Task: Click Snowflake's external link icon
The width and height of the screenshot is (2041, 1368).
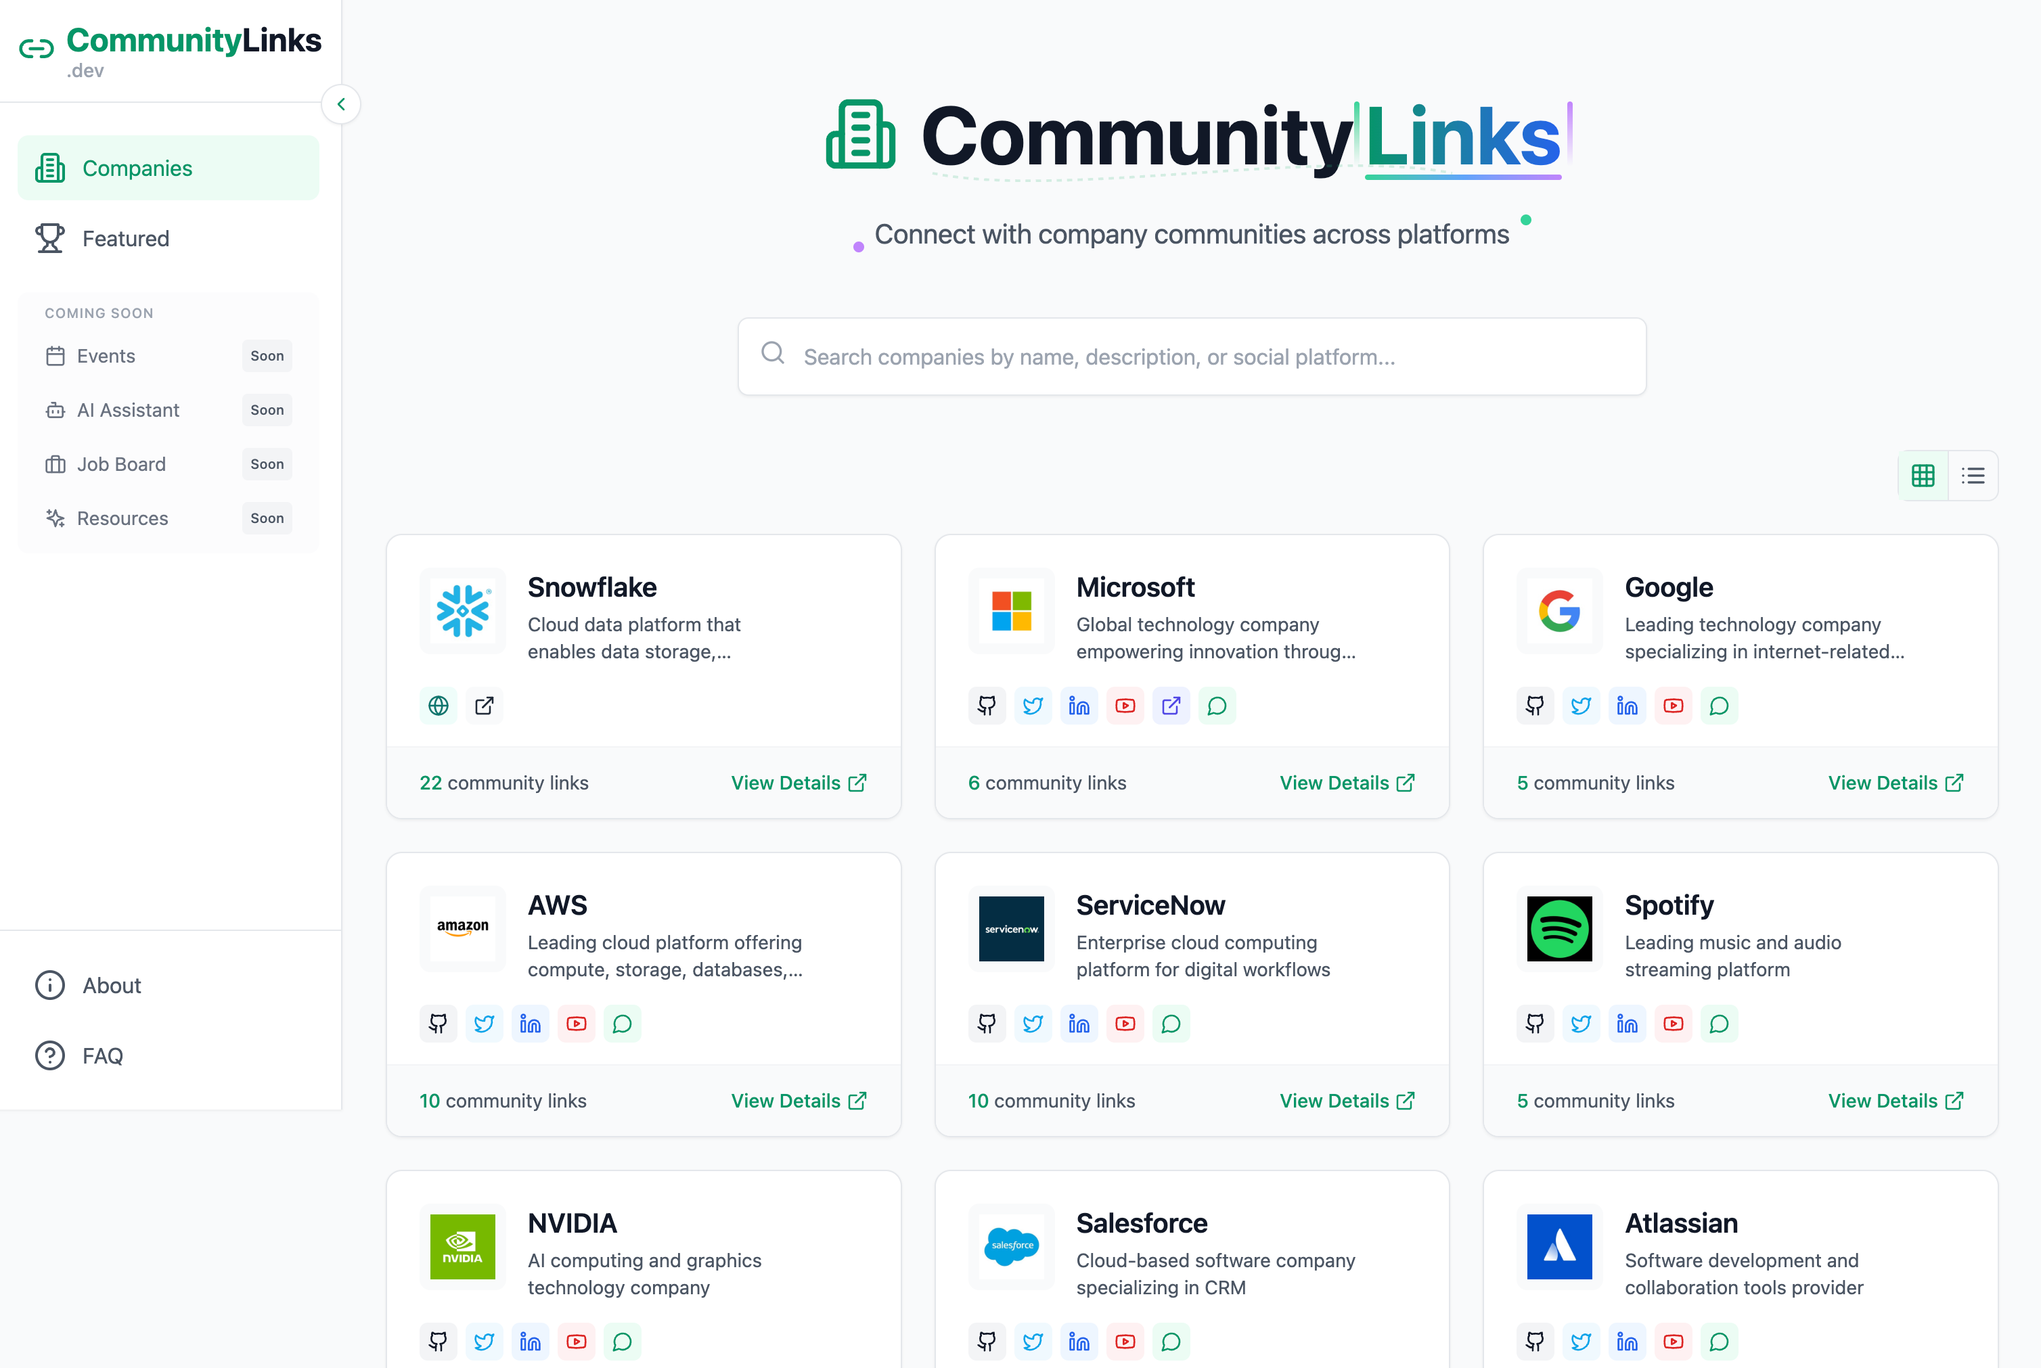Action: [x=485, y=706]
